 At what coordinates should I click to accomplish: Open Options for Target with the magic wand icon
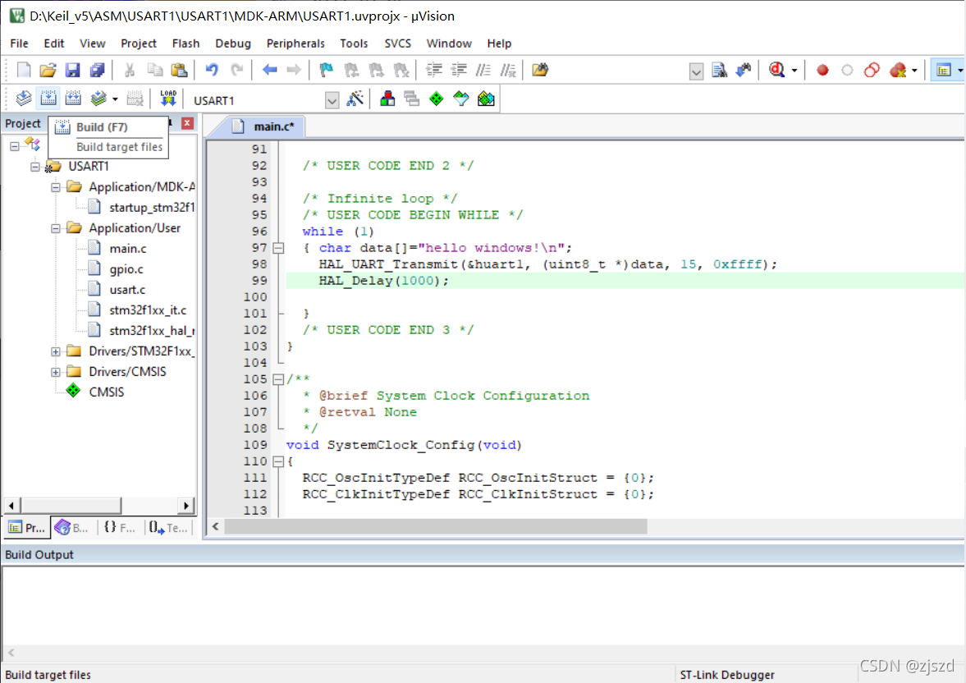click(355, 99)
